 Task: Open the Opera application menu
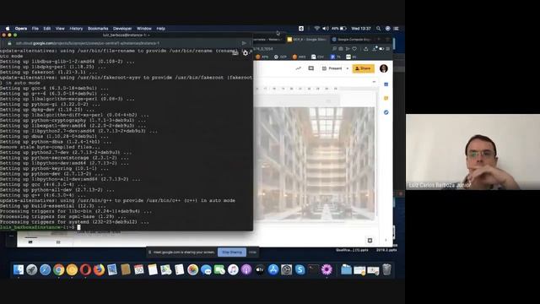click(x=21, y=29)
